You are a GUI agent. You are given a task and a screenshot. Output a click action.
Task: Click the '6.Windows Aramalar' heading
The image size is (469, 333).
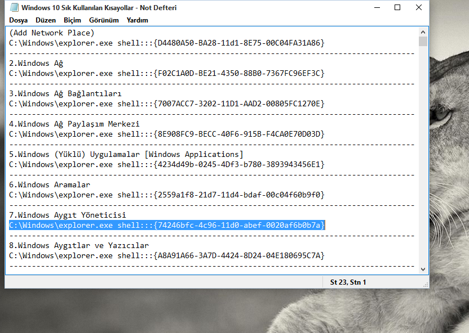pos(50,184)
